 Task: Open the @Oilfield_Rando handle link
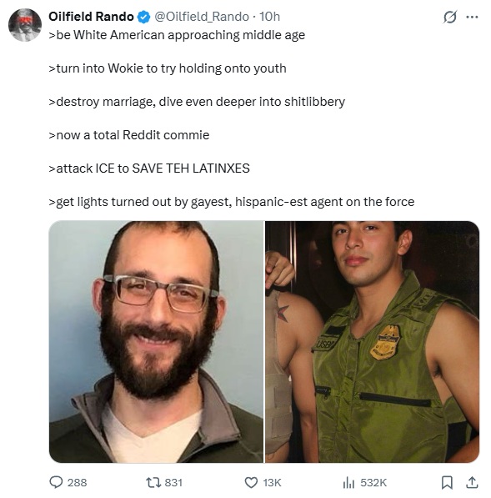[202, 17]
